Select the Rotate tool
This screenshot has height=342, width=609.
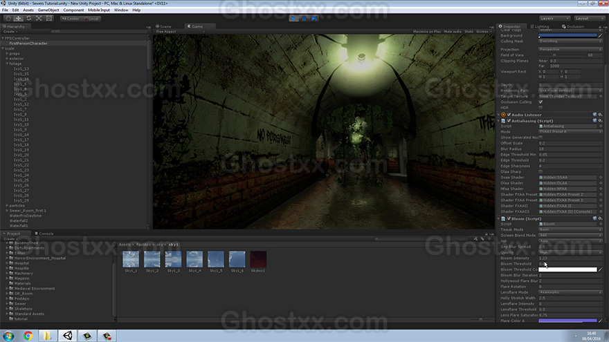coord(29,18)
